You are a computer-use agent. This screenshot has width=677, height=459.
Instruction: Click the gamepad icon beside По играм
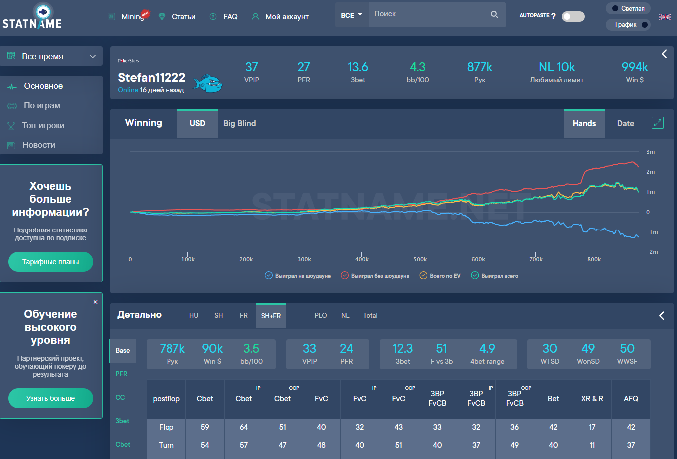coord(12,106)
